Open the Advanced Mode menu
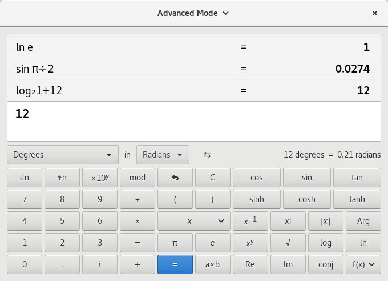Image resolution: width=388 pixels, height=281 pixels. tap(193, 13)
